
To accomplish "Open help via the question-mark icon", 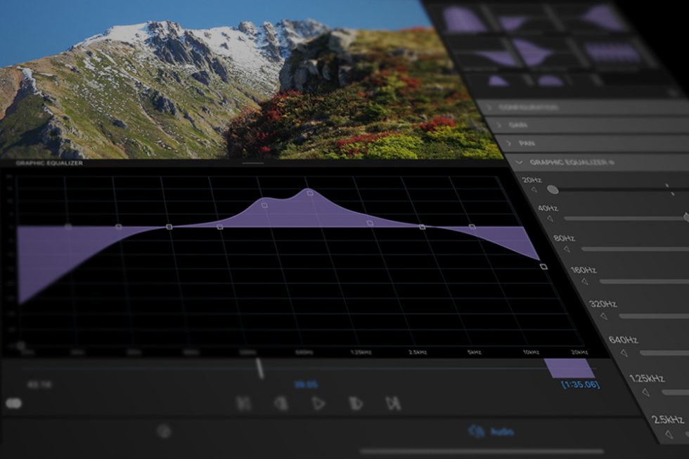I will click(x=163, y=432).
